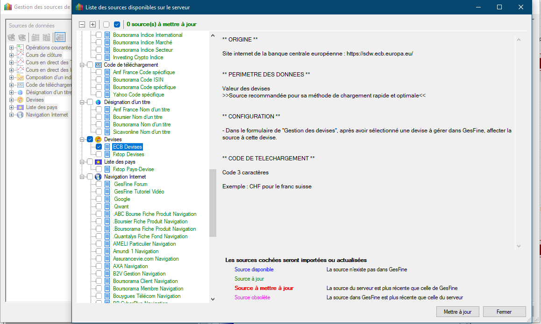Click the collapse all (minus) toolbar icon
This screenshot has width=541, height=324.
pyautogui.click(x=82, y=24)
